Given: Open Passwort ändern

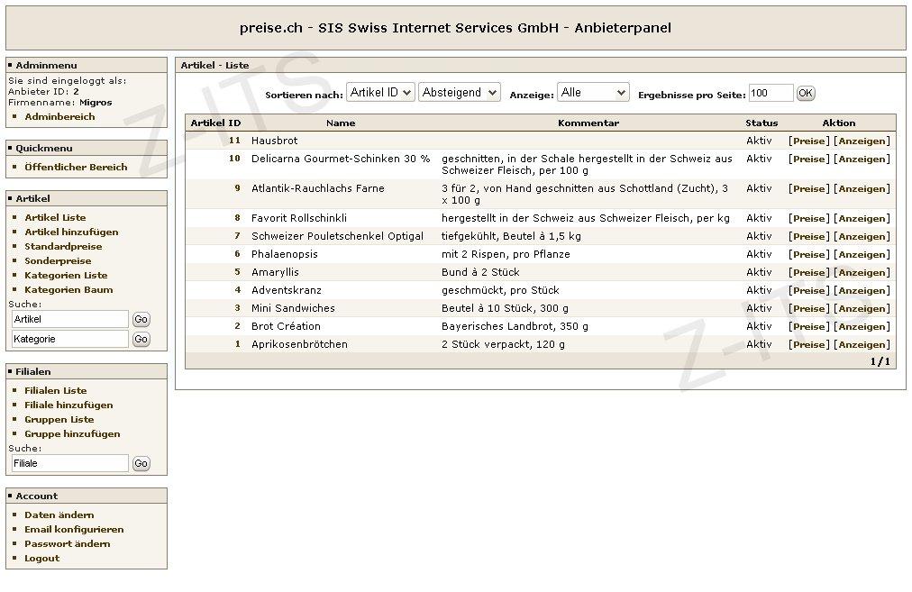Looking at the screenshot, I should tap(67, 543).
